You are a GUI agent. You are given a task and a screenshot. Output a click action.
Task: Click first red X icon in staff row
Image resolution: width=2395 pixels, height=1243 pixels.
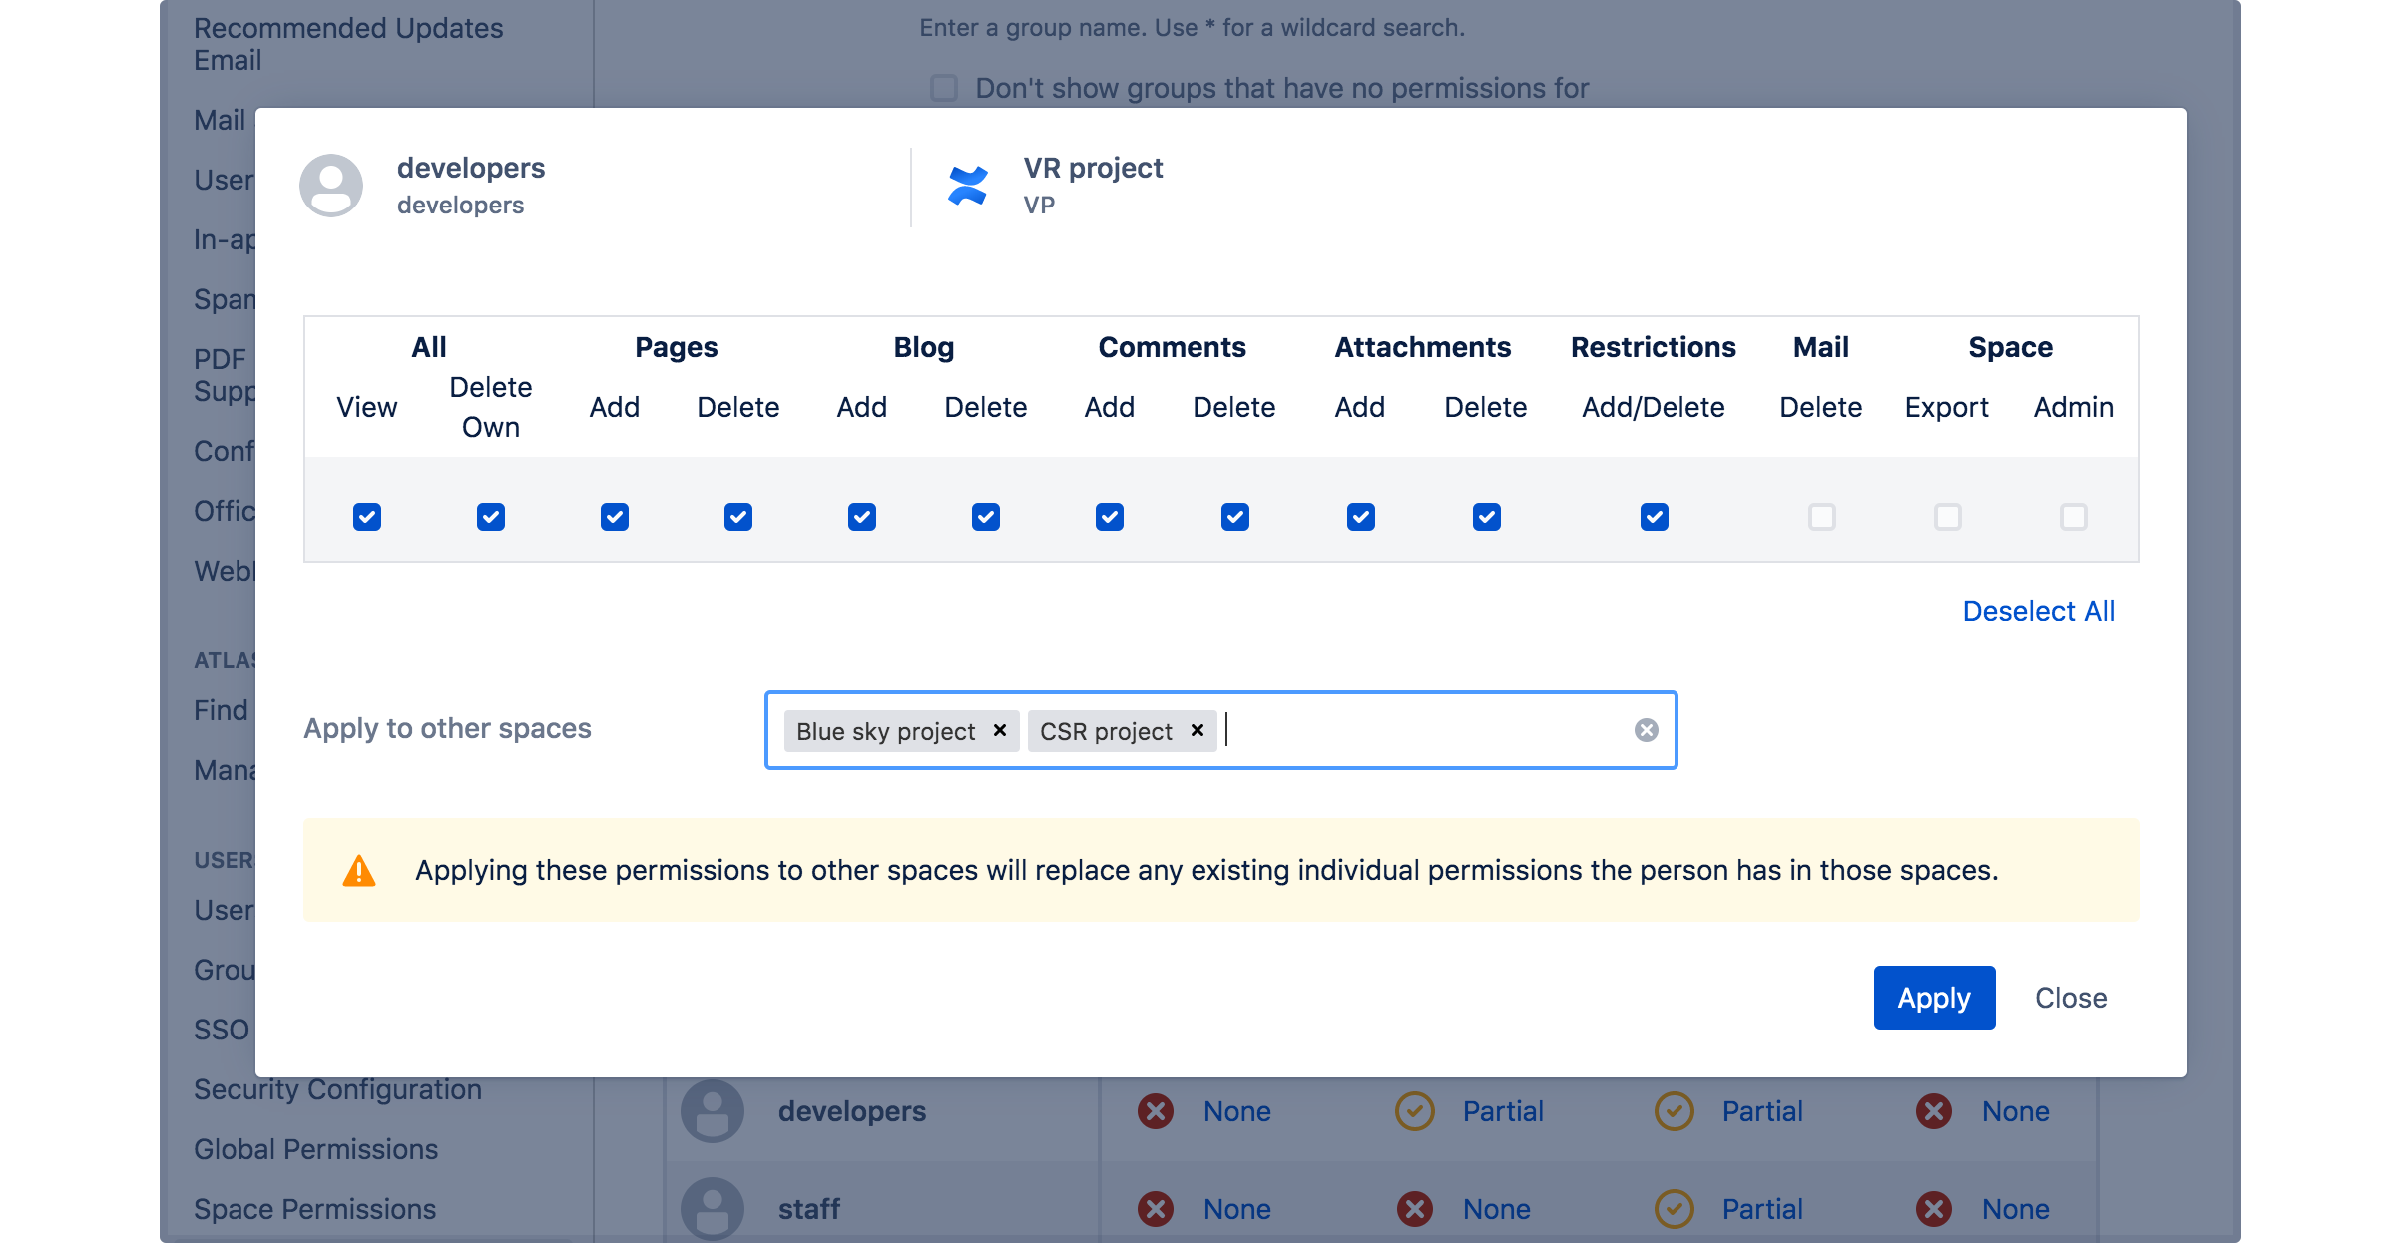(1156, 1209)
